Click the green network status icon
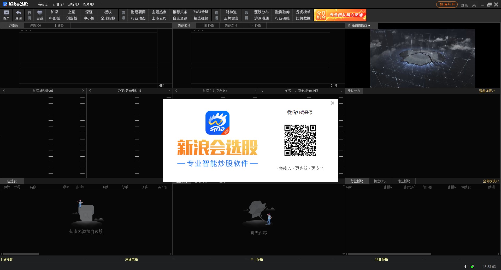This screenshot has width=501, height=270. 472,266
